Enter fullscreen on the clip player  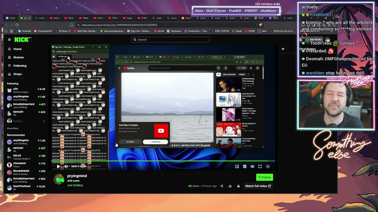tap(260, 166)
